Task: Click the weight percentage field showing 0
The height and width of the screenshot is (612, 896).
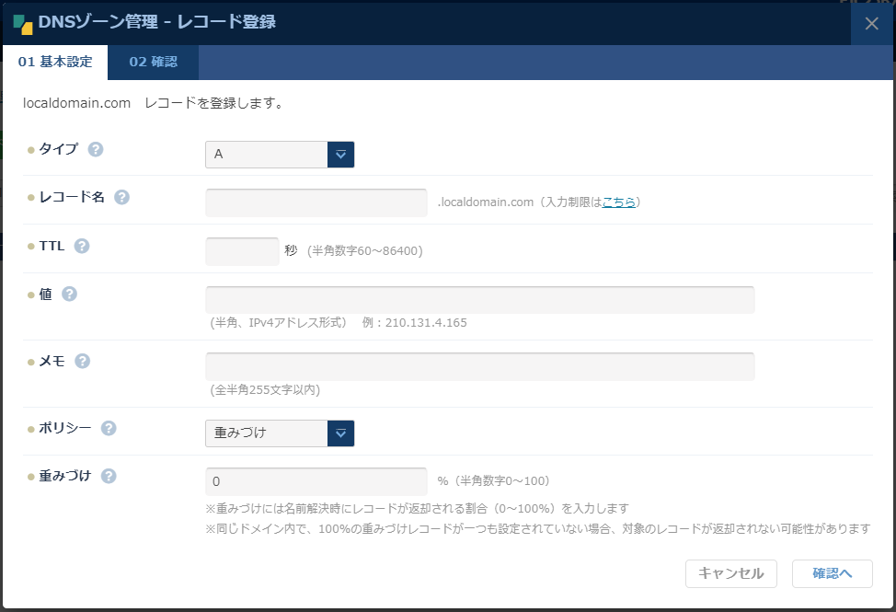Action: (316, 480)
